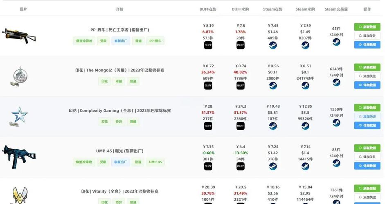Click 添加关注 for UMP-45 曝光
385x204 pixels.
[367, 157]
